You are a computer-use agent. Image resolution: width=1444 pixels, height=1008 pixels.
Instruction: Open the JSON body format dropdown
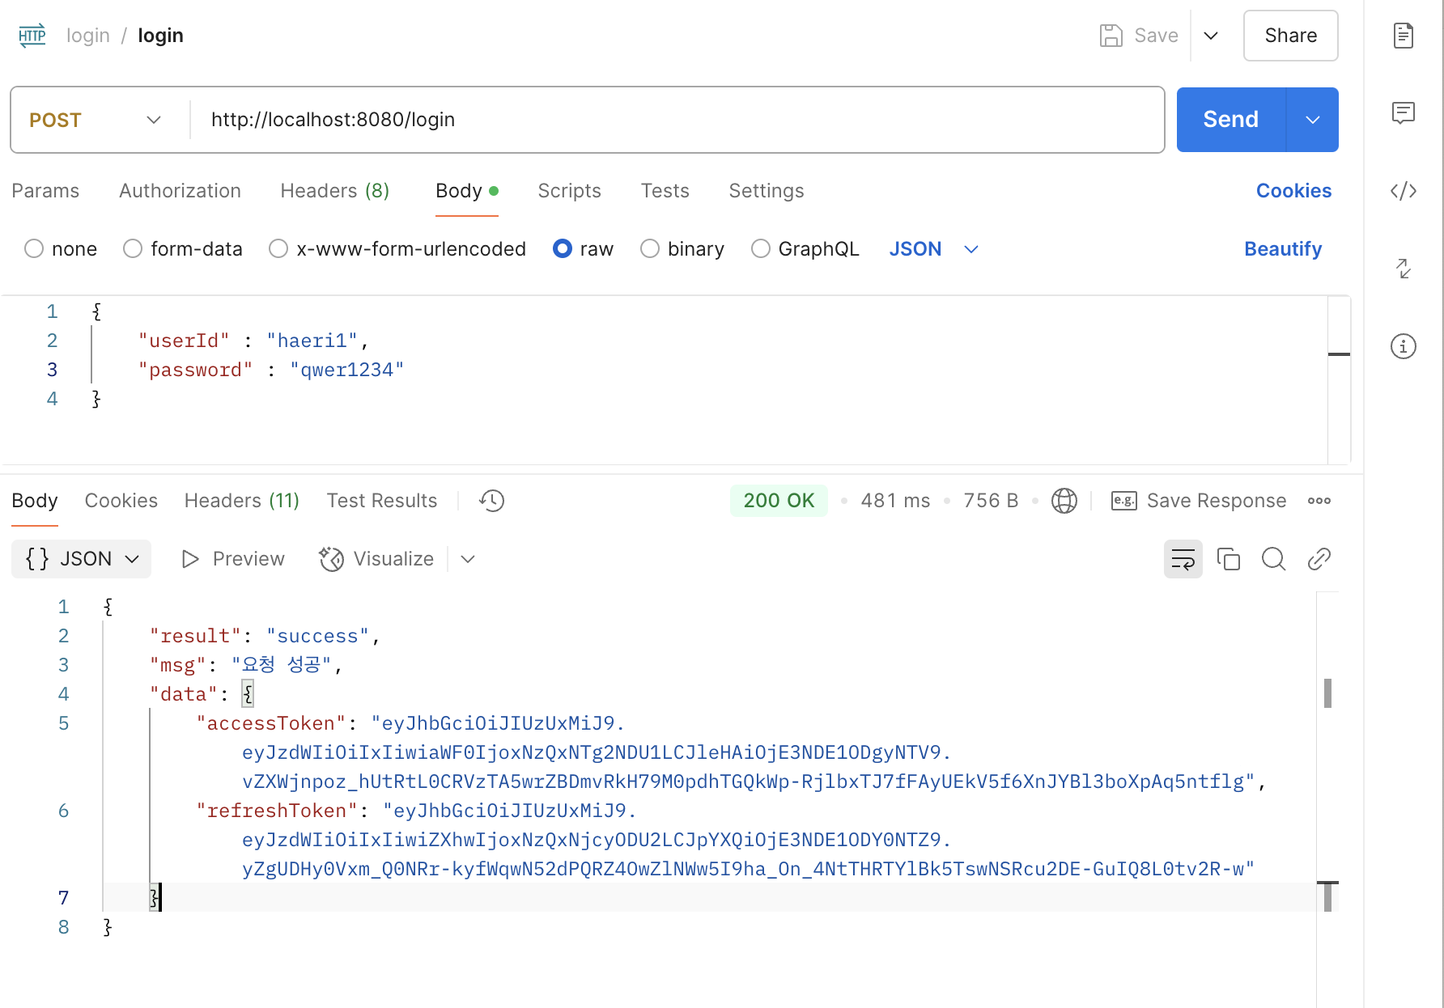(x=934, y=249)
